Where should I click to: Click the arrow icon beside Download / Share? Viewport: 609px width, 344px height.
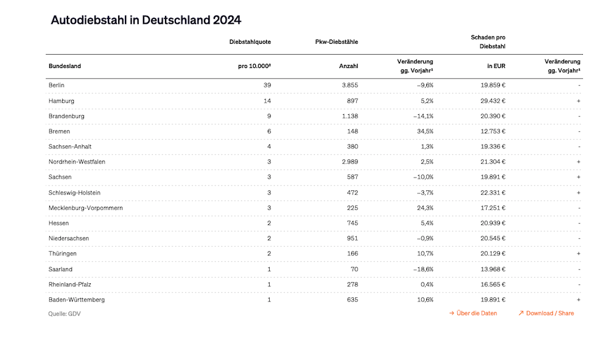tap(521, 314)
